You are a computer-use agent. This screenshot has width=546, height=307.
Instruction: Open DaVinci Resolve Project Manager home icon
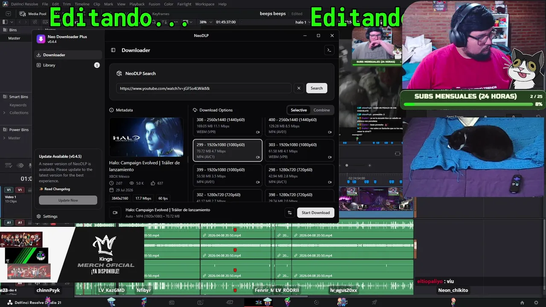tap(522, 303)
